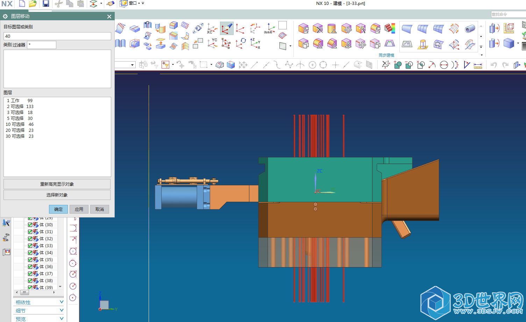The height and width of the screenshot is (322, 526).
Task: Click the block solid icon
Action: point(509,43)
